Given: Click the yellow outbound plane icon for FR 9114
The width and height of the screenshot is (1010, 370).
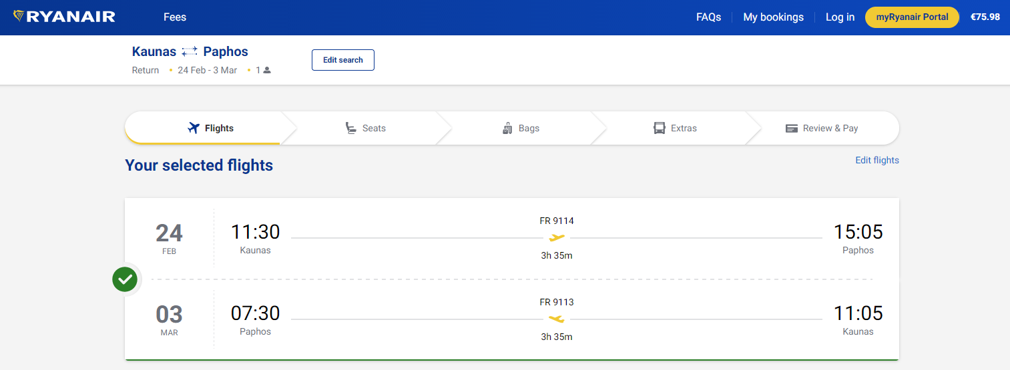Looking at the screenshot, I should coord(556,238).
